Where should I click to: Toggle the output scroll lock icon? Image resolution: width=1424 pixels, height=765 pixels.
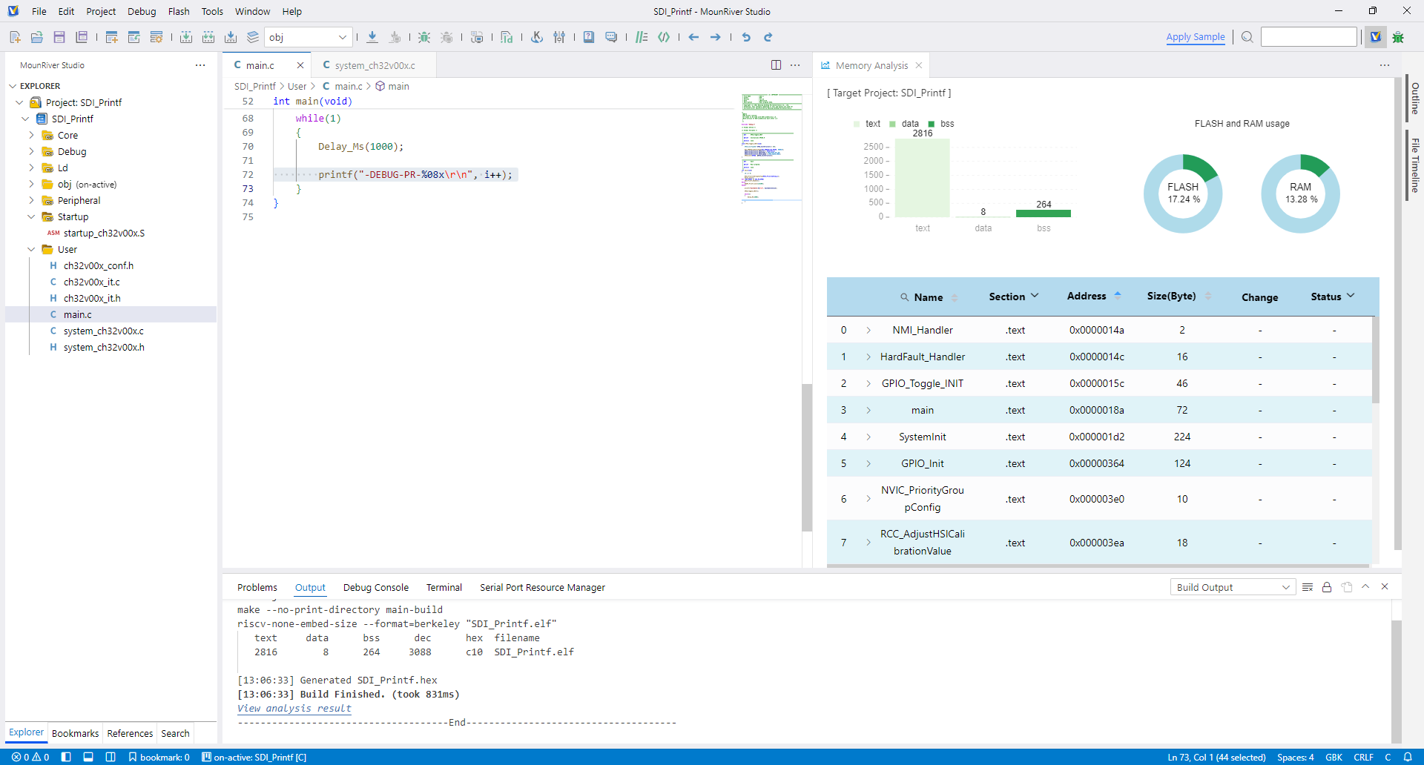click(1327, 587)
